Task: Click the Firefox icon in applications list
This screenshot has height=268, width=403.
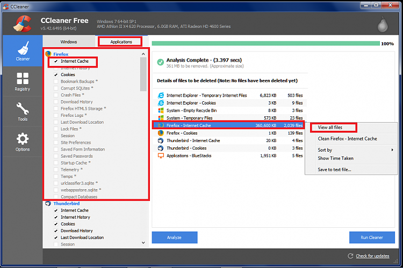Action: pyautogui.click(x=48, y=54)
